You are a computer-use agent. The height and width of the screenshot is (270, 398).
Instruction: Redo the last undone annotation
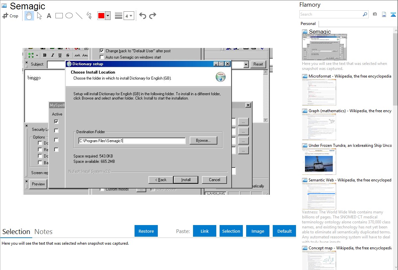pos(152,16)
